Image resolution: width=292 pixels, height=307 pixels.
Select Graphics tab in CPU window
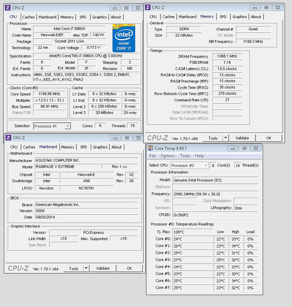click(99, 17)
